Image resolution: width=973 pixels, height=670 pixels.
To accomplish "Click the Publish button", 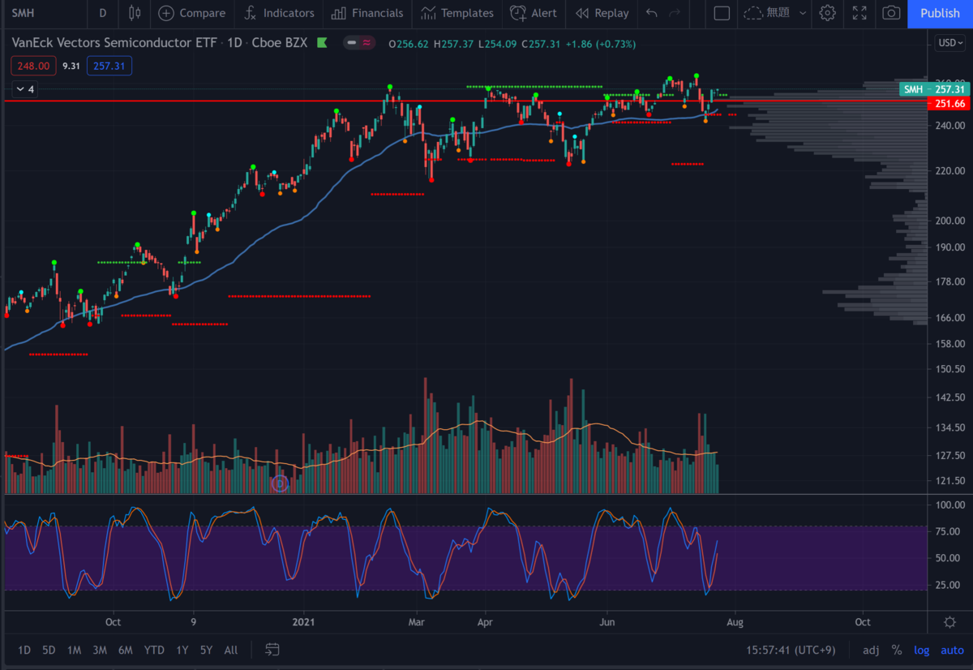I will (x=940, y=13).
